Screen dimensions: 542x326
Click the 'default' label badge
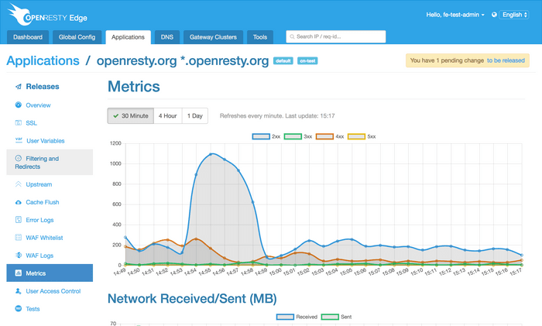click(x=283, y=61)
